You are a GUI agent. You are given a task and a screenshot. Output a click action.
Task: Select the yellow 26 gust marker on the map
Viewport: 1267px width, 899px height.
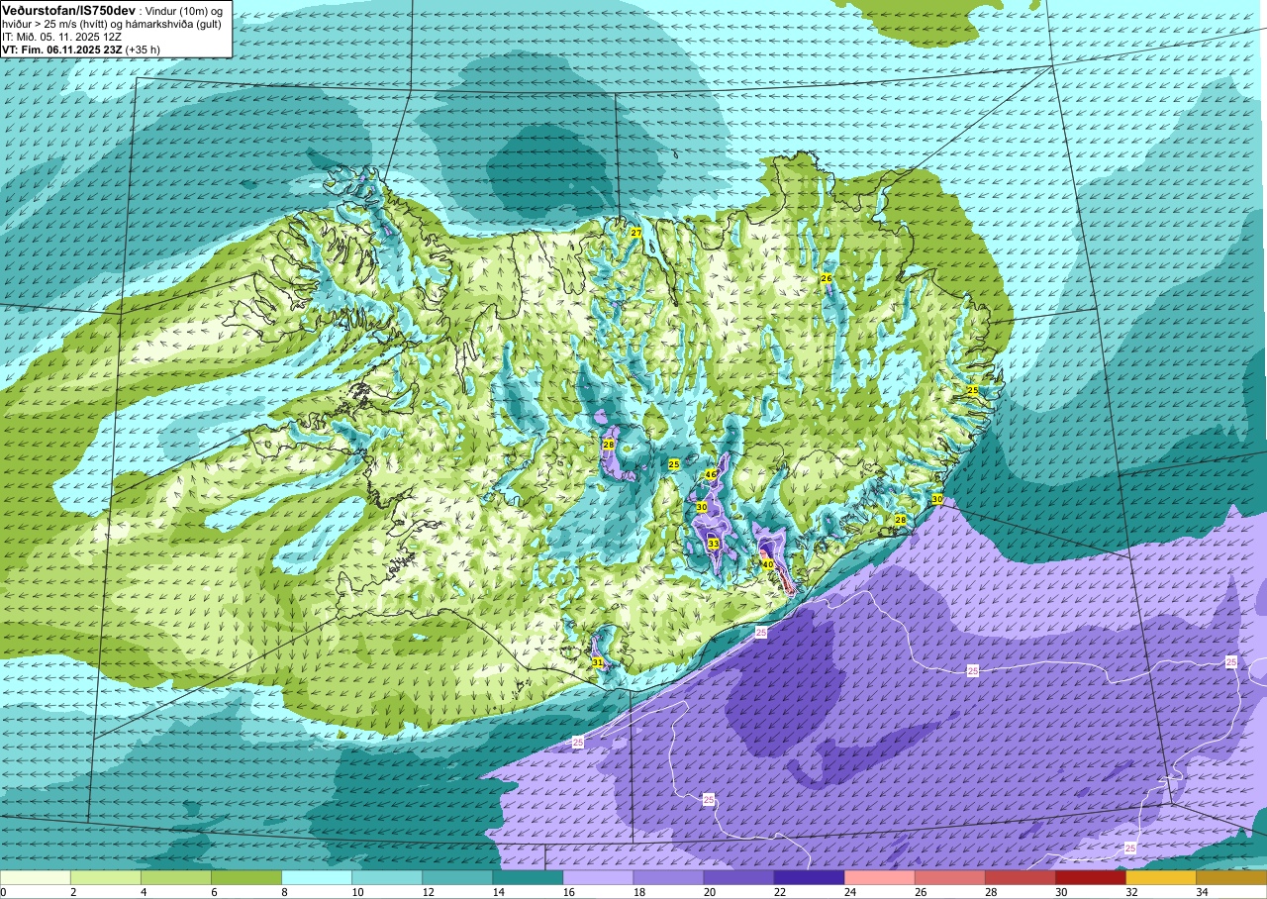[x=827, y=278]
